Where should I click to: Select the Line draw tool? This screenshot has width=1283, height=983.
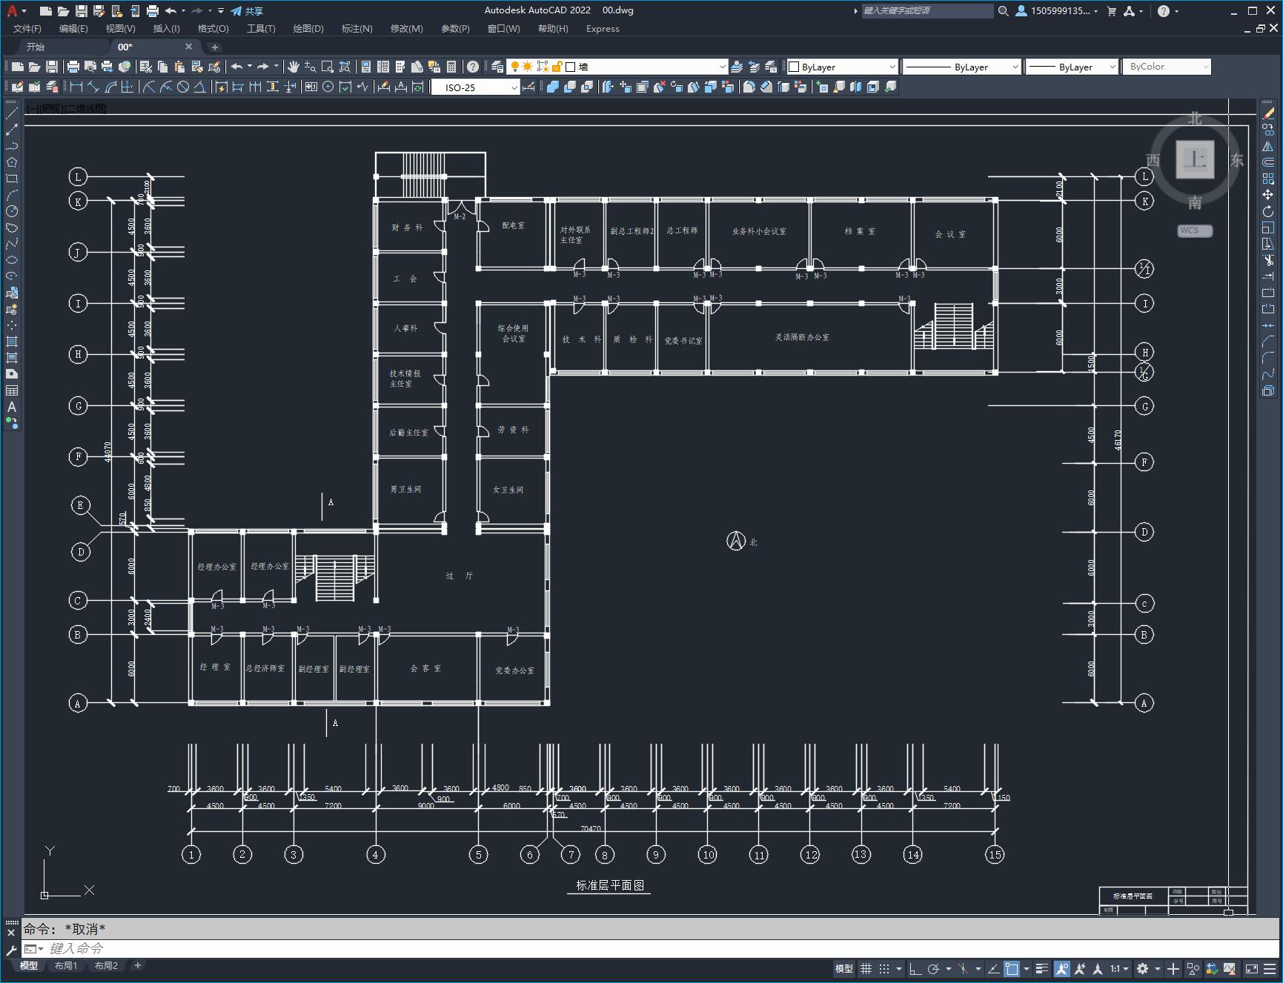coord(12,113)
